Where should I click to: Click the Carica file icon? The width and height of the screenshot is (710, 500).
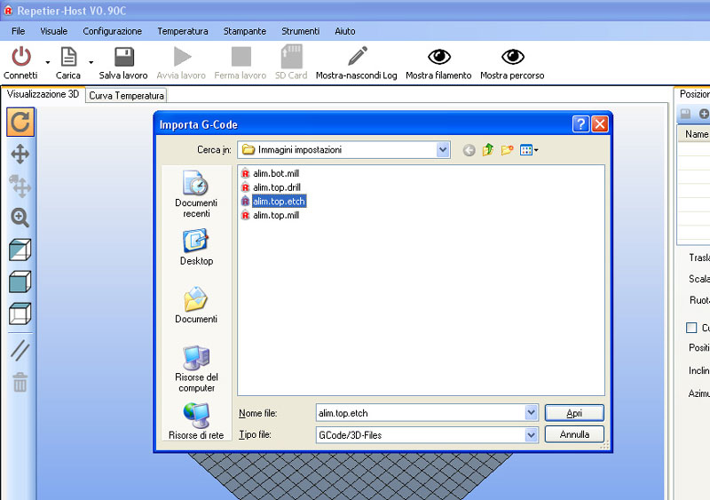pyautogui.click(x=68, y=57)
